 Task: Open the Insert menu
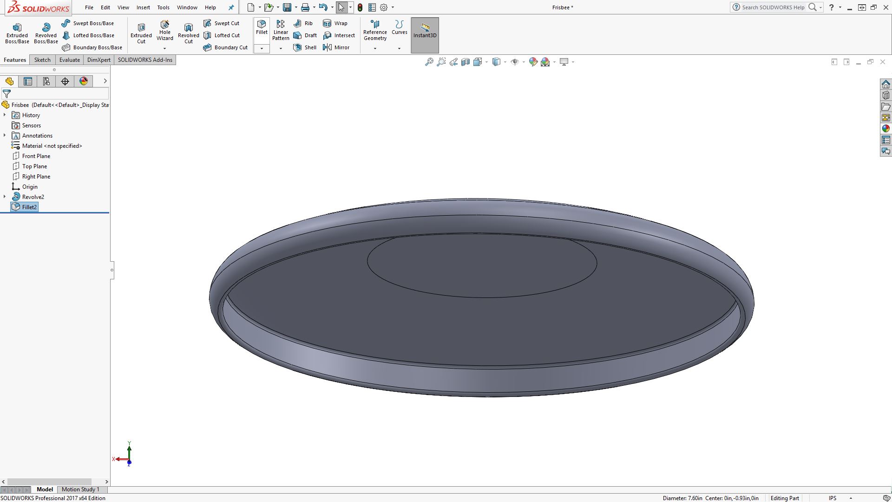(x=143, y=7)
